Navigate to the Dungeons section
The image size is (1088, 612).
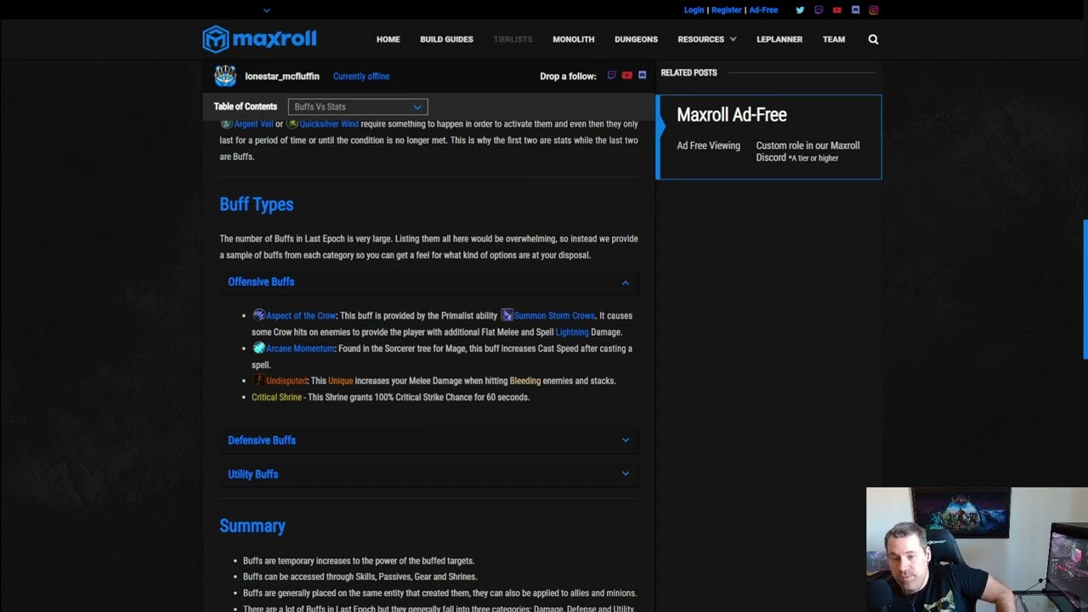pos(636,39)
